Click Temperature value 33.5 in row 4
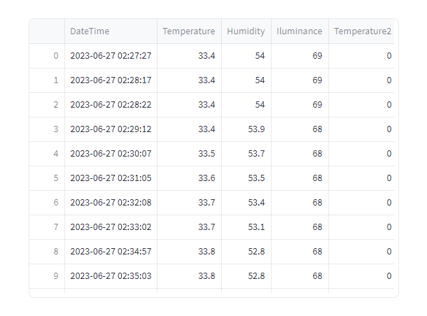 point(189,154)
